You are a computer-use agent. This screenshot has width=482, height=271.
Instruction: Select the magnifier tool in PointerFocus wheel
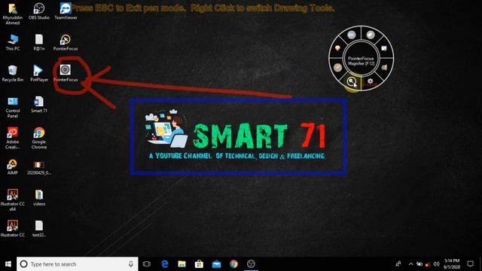[x=351, y=81]
